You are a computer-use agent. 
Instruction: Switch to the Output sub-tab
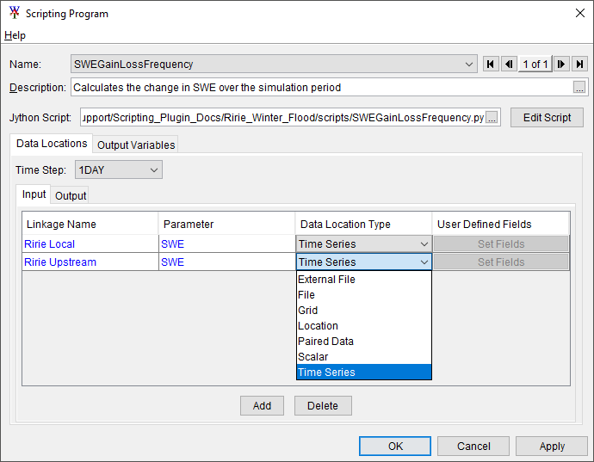coord(71,195)
